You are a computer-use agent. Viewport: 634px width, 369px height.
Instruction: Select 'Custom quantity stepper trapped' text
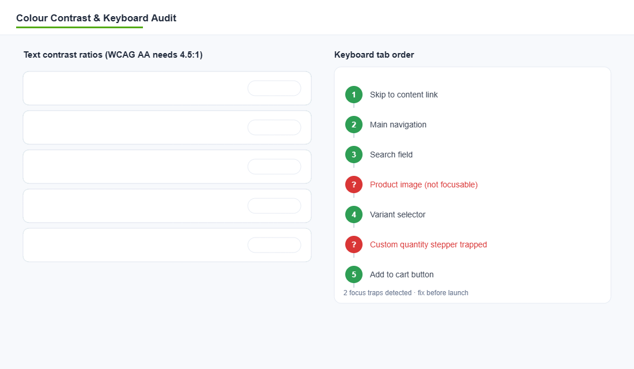[x=428, y=244]
